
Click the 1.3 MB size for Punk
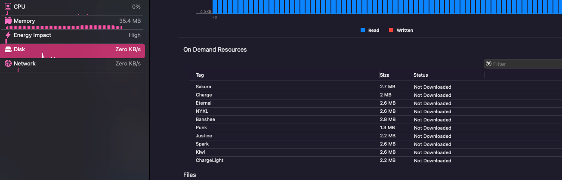[x=388, y=127]
